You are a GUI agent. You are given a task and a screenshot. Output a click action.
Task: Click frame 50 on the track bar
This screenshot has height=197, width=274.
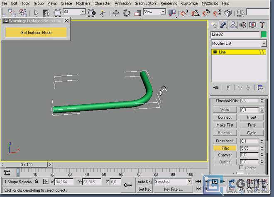coord(104,173)
